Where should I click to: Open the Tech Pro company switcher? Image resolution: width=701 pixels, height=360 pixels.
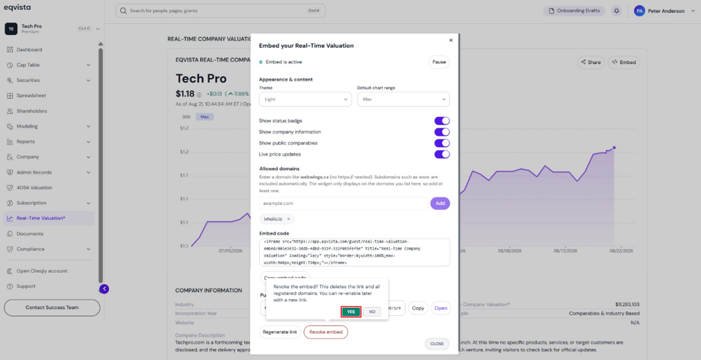[98, 28]
